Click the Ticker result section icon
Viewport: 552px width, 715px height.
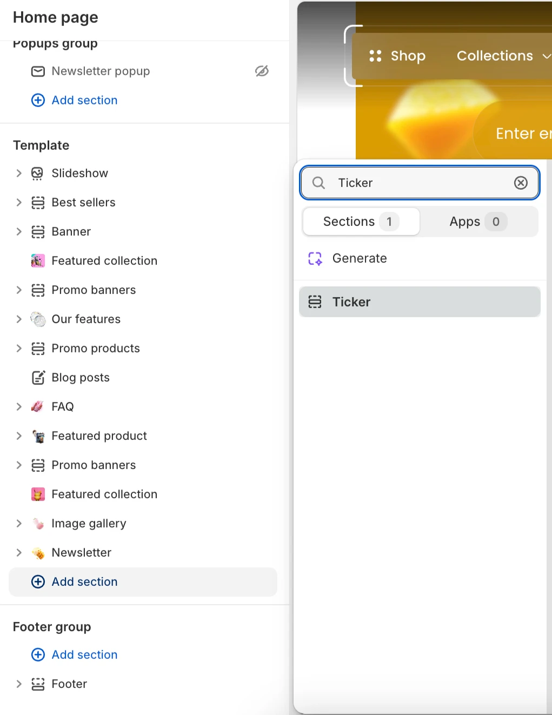[315, 302]
